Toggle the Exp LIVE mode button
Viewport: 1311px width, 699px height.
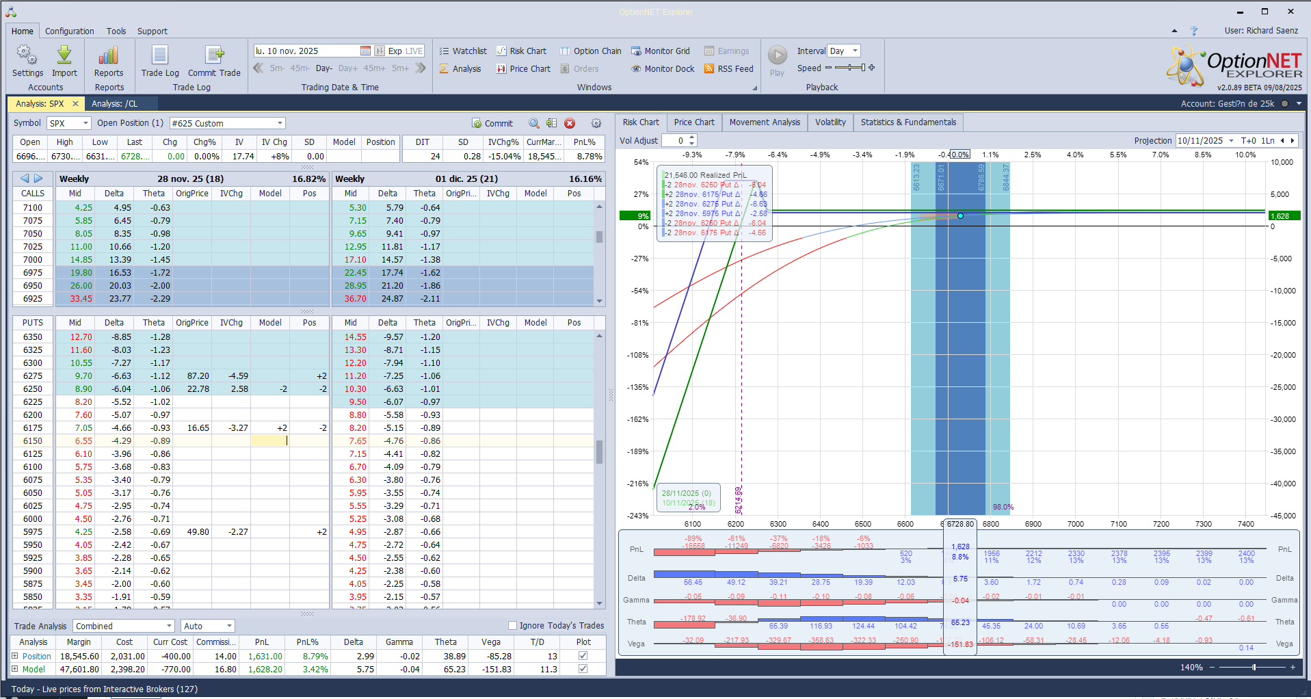(x=405, y=51)
